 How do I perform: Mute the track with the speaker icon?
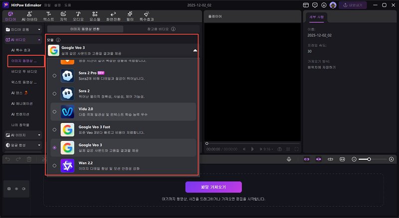23,189
